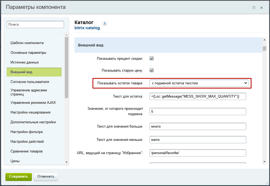Close the Параметры компонента dialog
The width and height of the screenshot is (270, 186).
pyautogui.click(x=261, y=8)
